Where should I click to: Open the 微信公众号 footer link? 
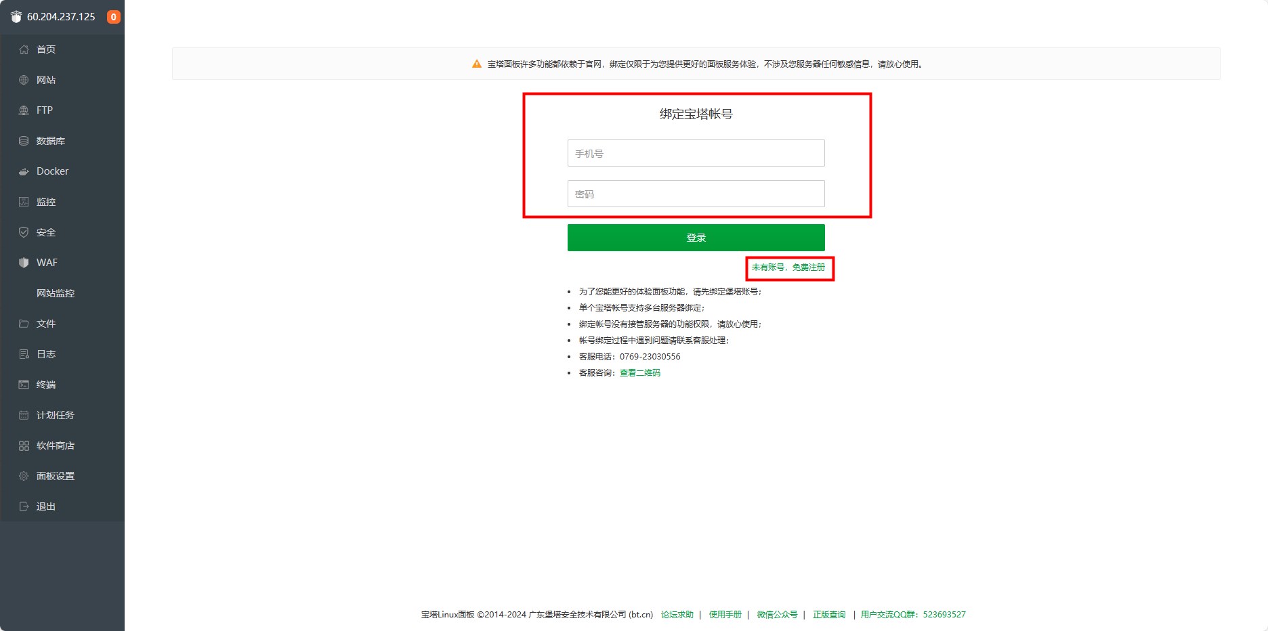(777, 615)
